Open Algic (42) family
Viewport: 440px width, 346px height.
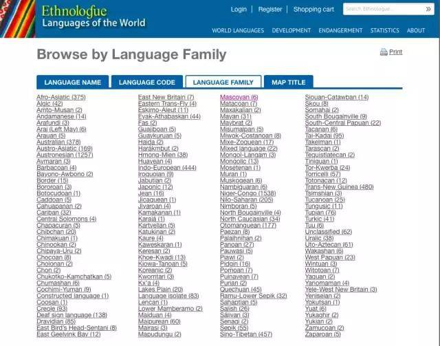tap(49, 104)
